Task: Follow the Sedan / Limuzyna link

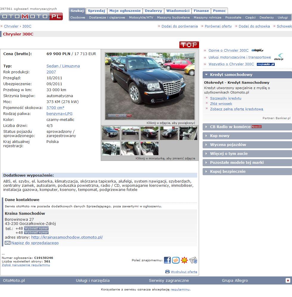Action: pos(63,66)
